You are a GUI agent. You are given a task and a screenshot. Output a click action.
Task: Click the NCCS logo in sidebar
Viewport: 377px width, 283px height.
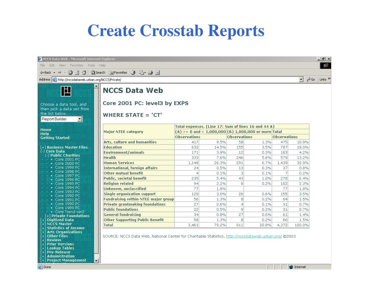point(66,91)
